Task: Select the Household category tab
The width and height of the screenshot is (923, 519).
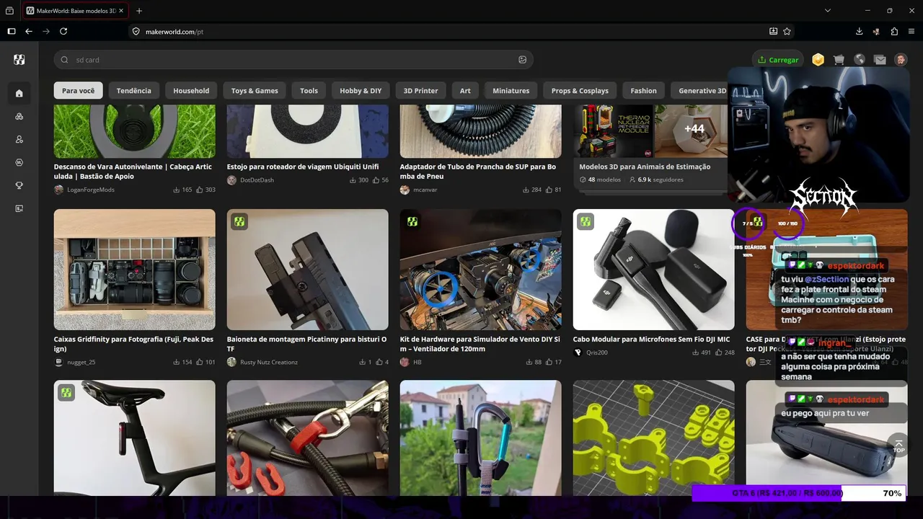Action: point(191,91)
